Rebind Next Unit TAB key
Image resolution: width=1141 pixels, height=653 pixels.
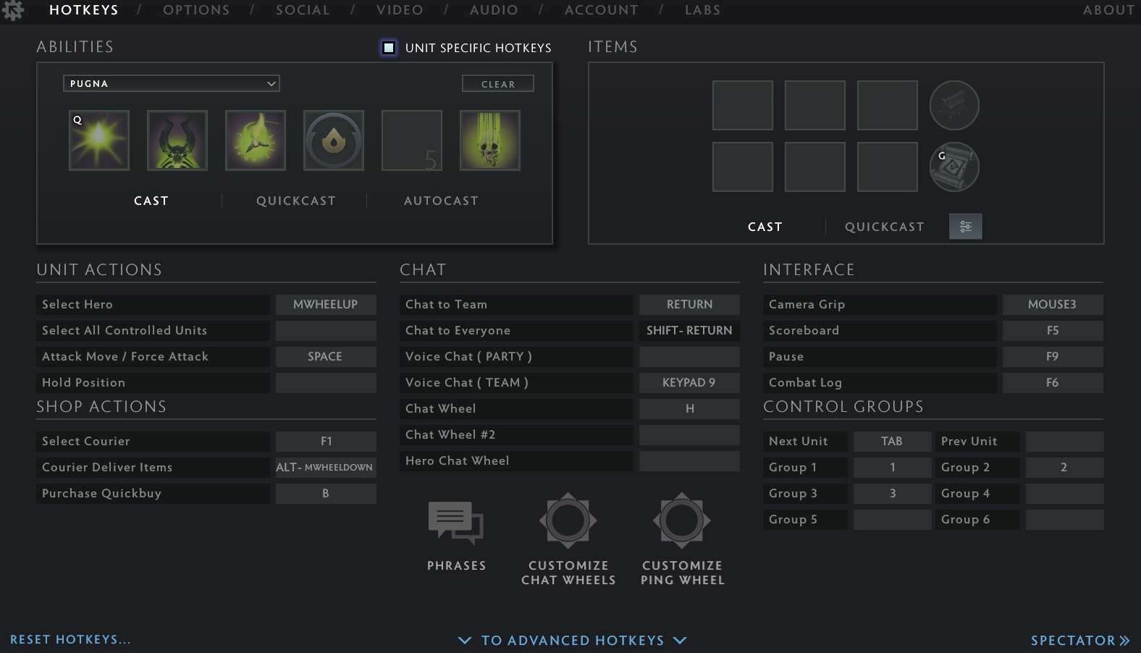892,442
